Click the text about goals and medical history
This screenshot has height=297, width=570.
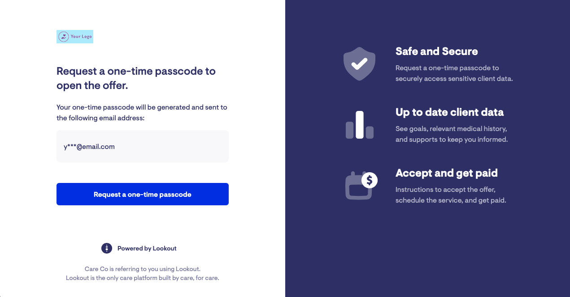pos(452,134)
